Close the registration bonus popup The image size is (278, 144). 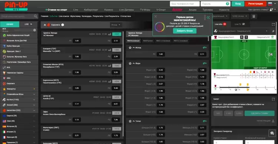155,16
